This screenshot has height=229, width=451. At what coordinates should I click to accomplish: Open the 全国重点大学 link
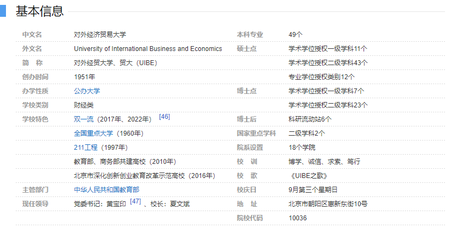[x=93, y=133]
